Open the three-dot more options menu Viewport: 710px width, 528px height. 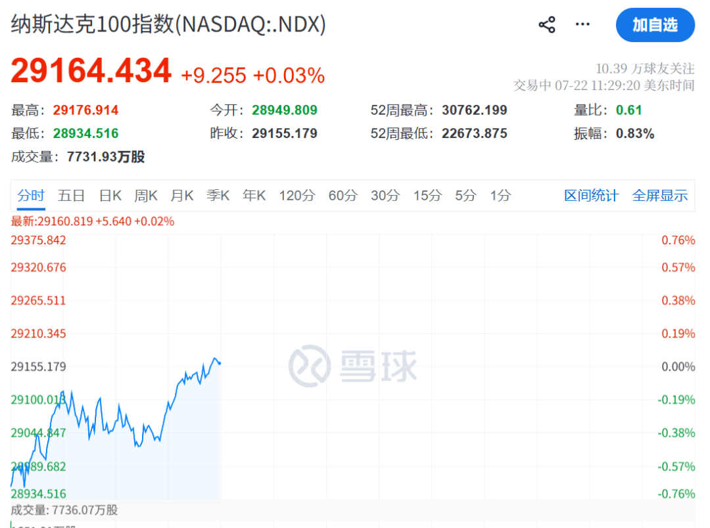pyautogui.click(x=582, y=24)
